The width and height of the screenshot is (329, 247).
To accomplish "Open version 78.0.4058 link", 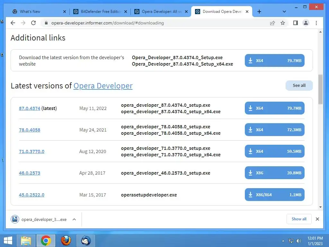I will pyautogui.click(x=29, y=130).
